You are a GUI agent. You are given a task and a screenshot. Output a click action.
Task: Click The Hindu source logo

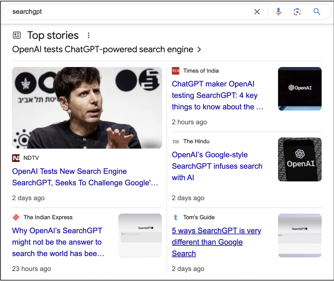coord(176,142)
